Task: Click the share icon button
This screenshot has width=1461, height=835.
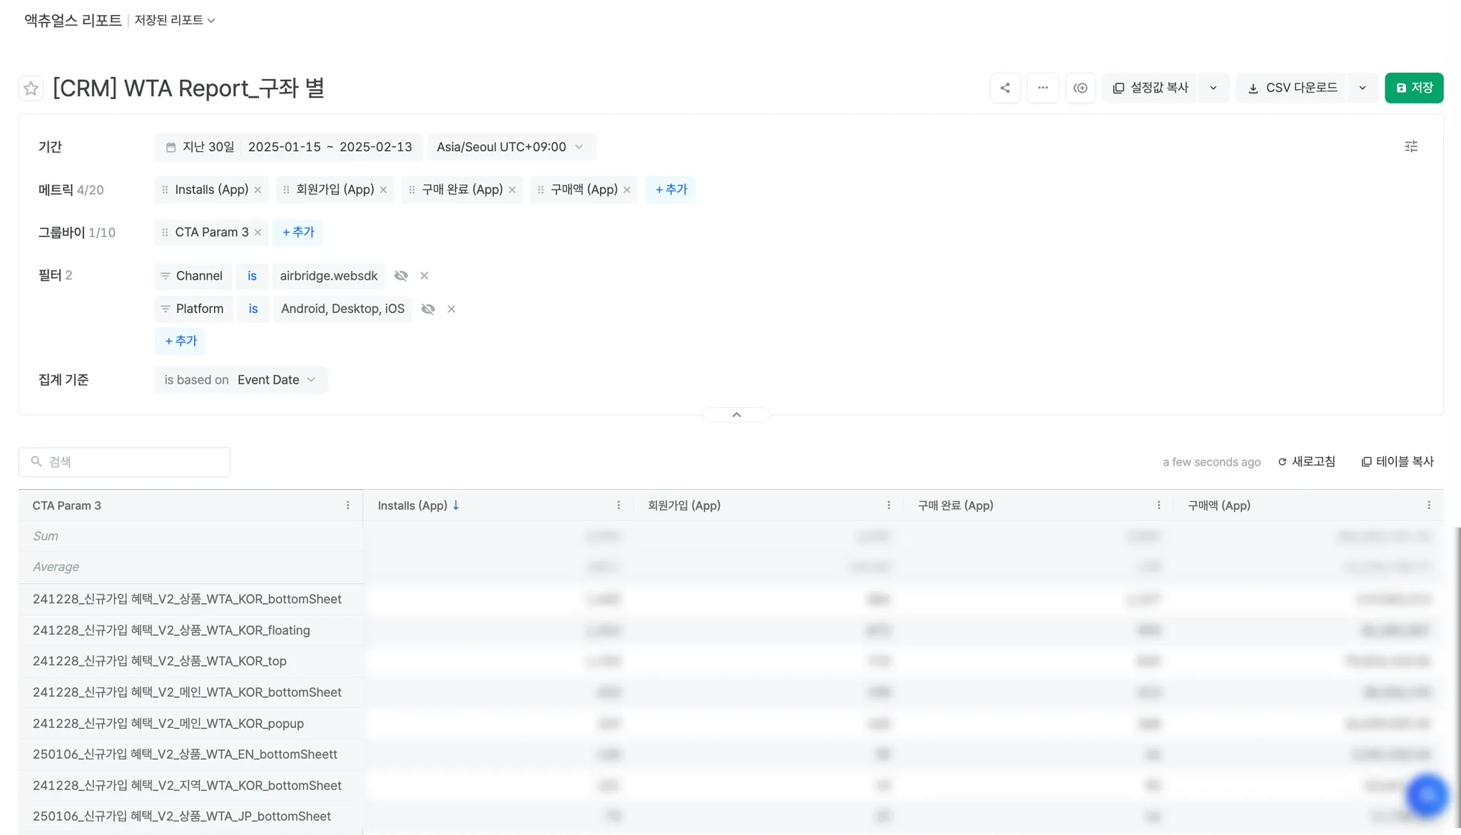Action: tap(1005, 88)
